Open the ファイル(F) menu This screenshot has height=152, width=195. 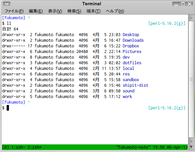[x=14, y=11]
